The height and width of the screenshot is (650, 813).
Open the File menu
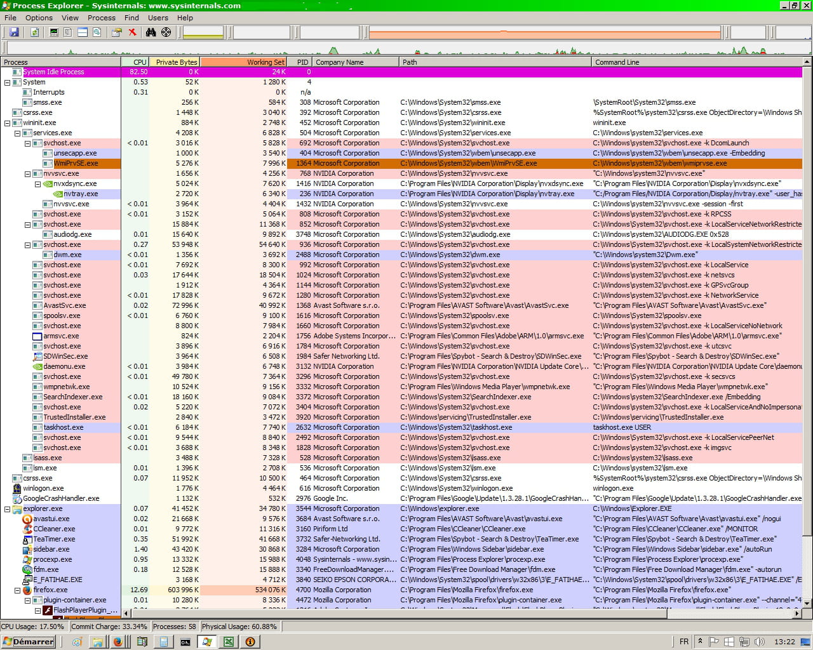[11, 18]
